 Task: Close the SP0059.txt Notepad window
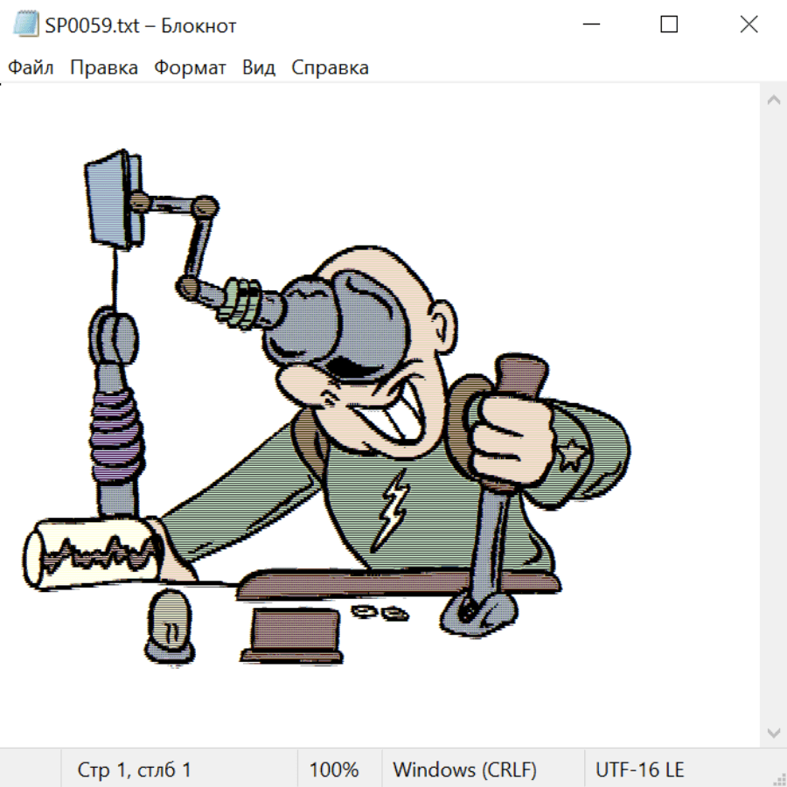(749, 25)
